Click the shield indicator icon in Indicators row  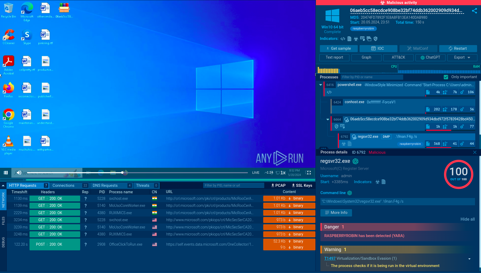coord(376,39)
